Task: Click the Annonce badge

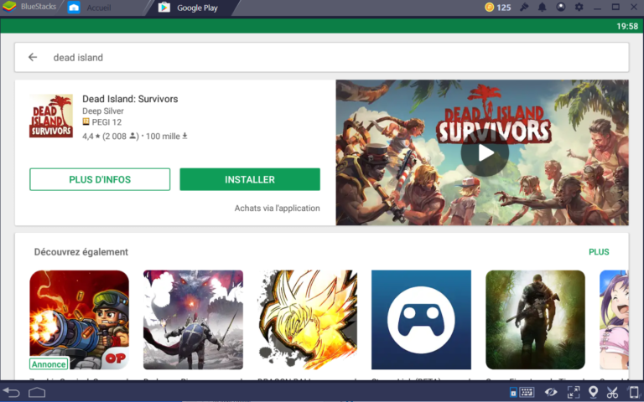Action: point(49,363)
